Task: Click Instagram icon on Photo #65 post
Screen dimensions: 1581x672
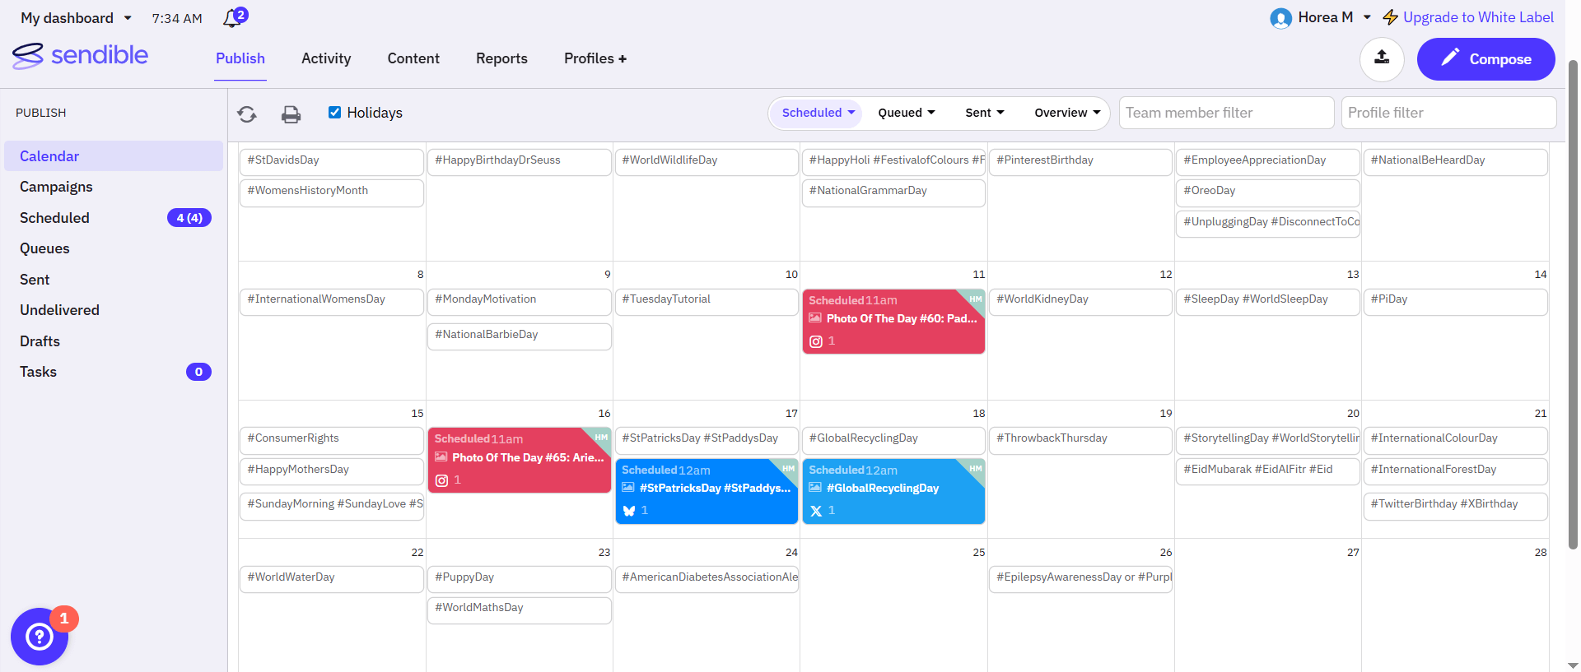Action: pyautogui.click(x=441, y=480)
